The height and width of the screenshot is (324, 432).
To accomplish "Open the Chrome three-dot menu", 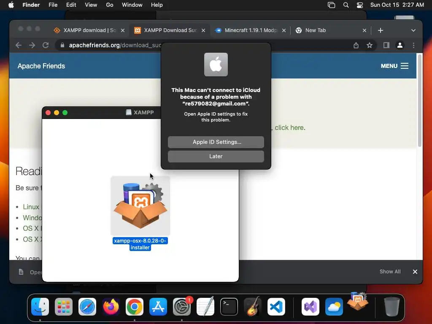I will click(x=413, y=45).
